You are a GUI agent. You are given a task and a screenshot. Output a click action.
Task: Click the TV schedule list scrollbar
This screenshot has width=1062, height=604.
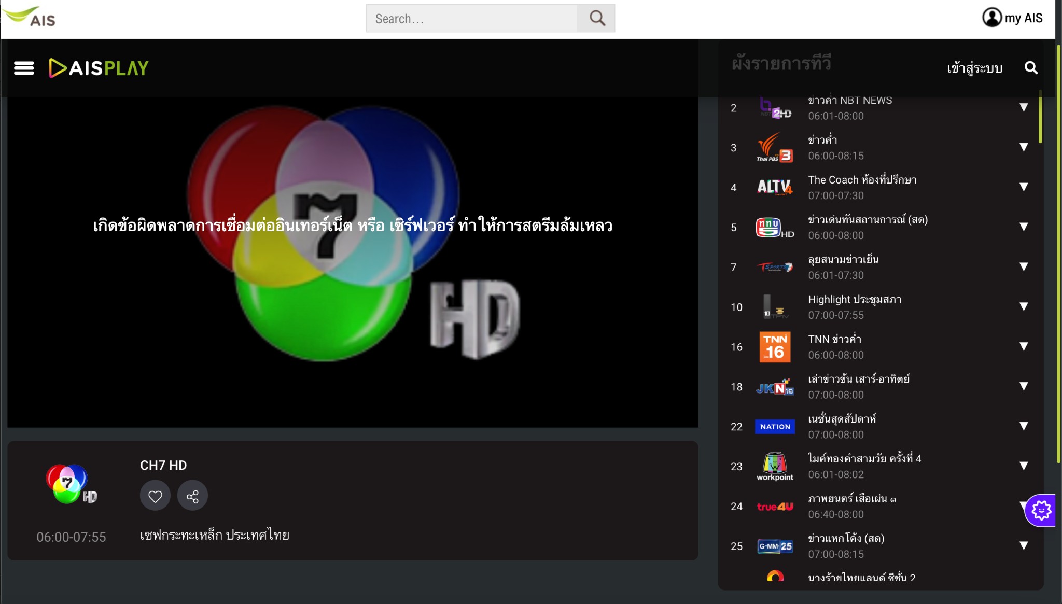click(x=1040, y=117)
